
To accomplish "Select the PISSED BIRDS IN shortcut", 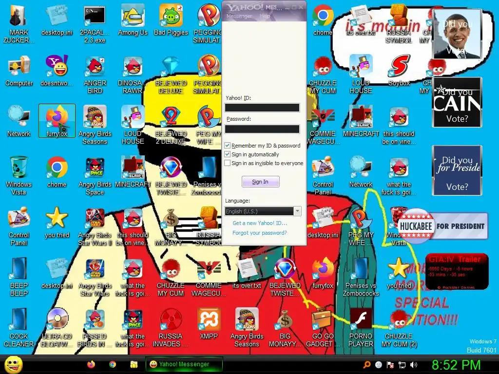I will (x=95, y=328).
